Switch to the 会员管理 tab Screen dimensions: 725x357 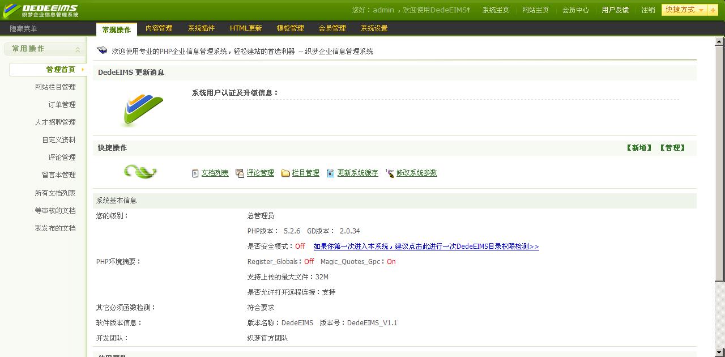click(332, 28)
